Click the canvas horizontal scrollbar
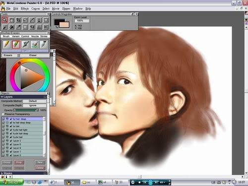The image size is (248, 186). [127, 177]
